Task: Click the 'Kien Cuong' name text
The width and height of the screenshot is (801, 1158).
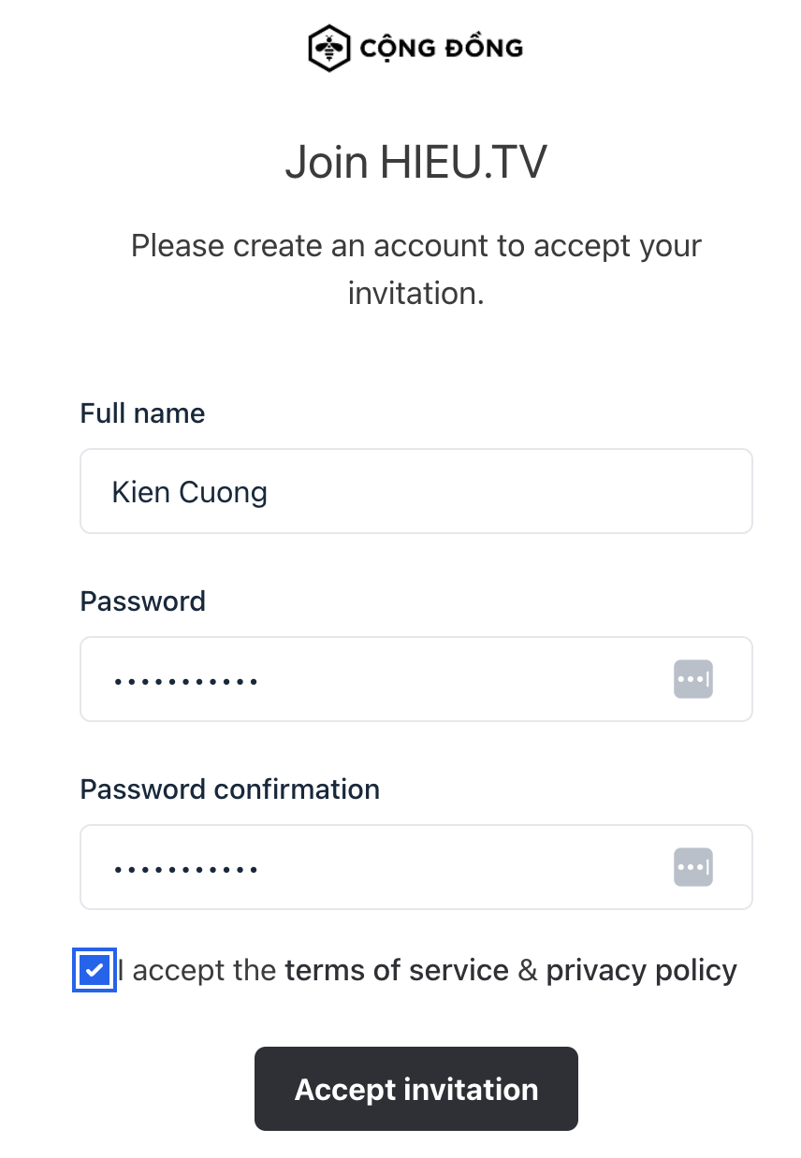Action: [190, 492]
